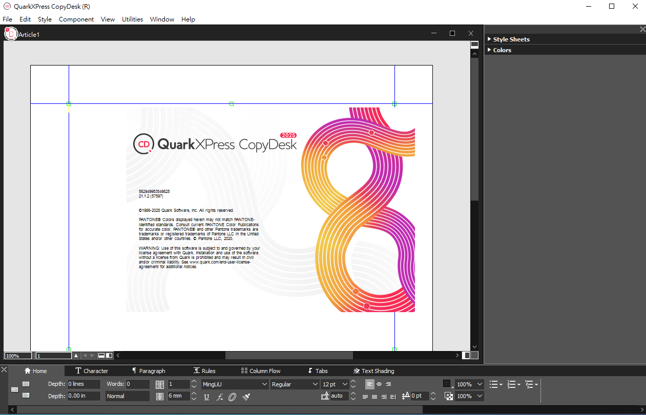Click the outline O text style icon

233,397
